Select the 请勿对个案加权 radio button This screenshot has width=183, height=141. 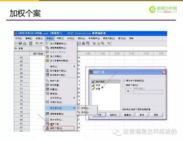tap(124, 81)
